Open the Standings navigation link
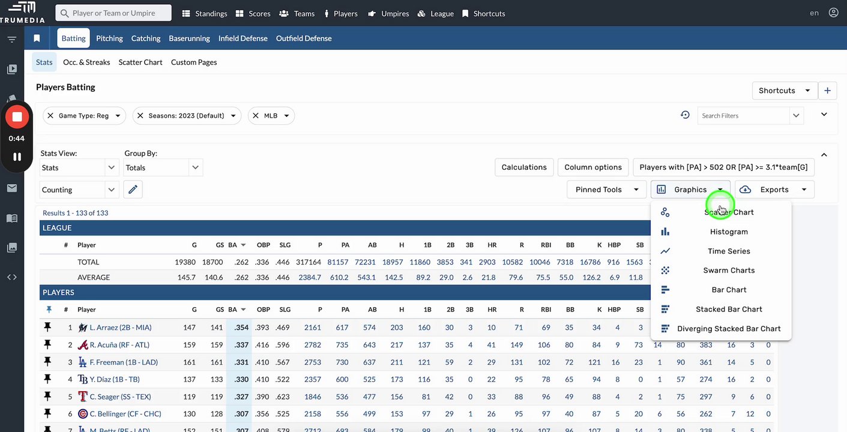Screen dimensions: 847x432 coord(204,13)
